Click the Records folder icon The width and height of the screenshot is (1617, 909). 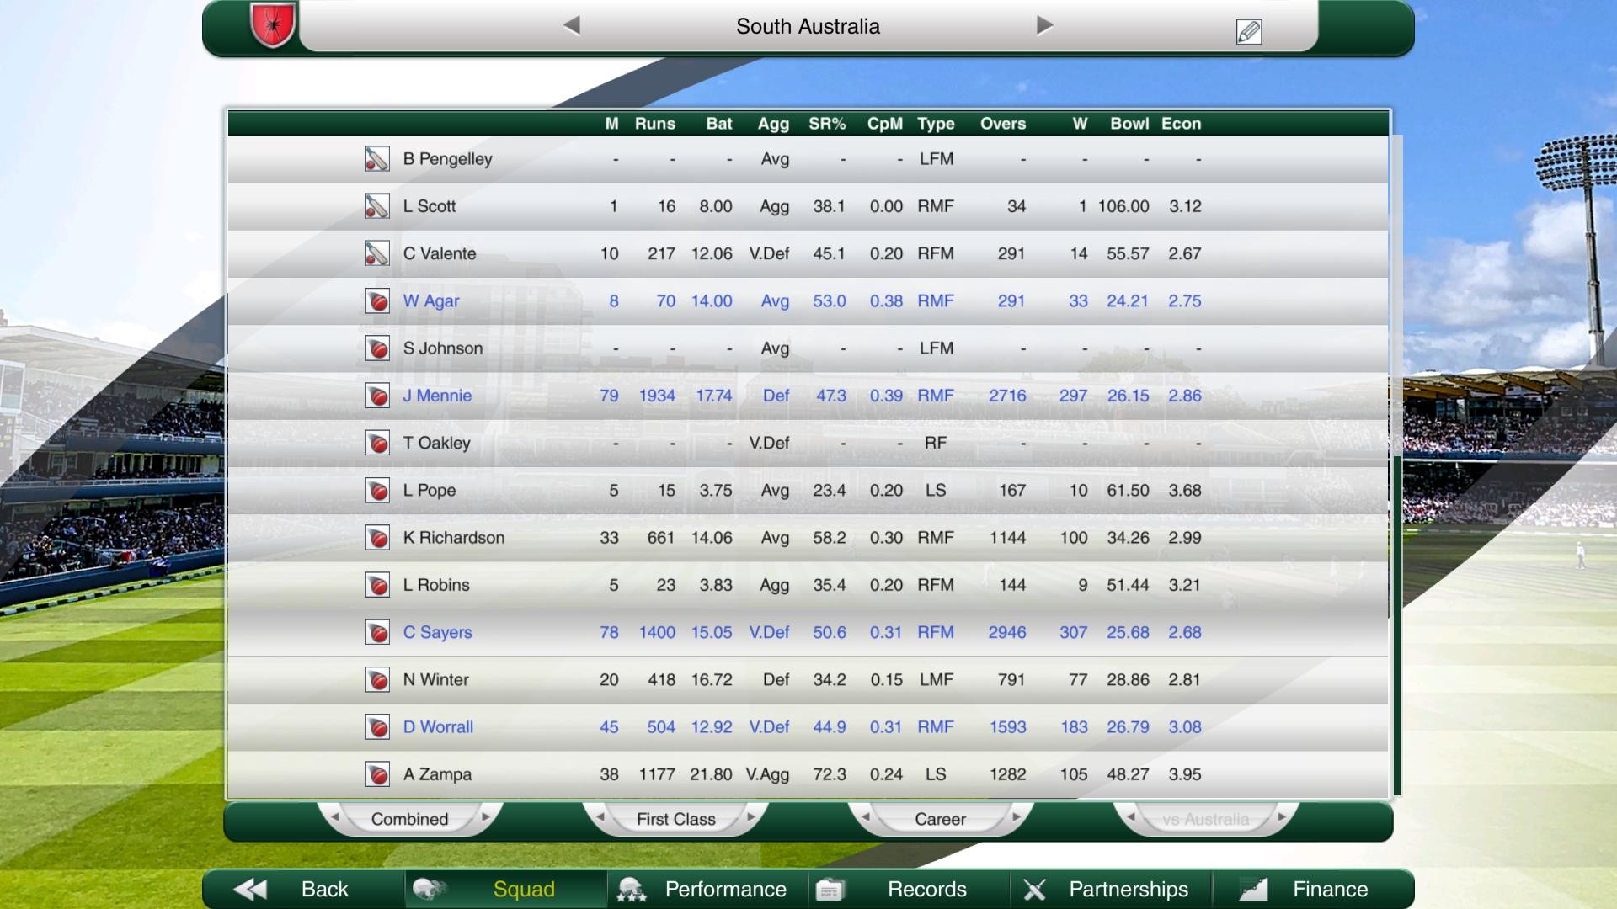point(830,890)
